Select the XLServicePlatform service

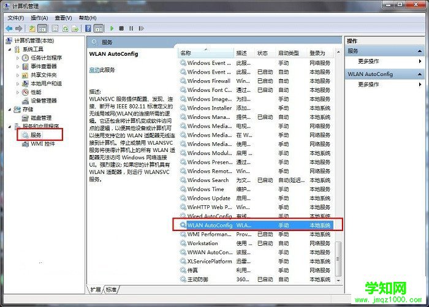click(x=210, y=261)
